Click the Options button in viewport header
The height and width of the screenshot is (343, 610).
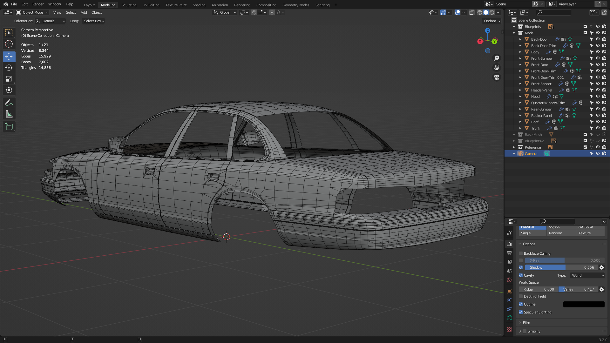click(492, 21)
